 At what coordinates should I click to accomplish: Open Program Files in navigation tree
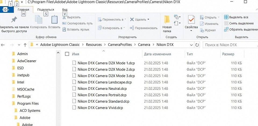[x=28, y=103]
